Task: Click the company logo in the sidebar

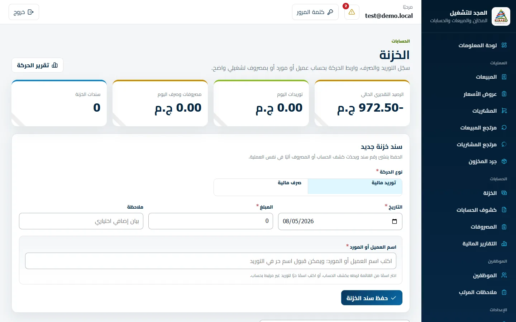Action: tap(501, 16)
